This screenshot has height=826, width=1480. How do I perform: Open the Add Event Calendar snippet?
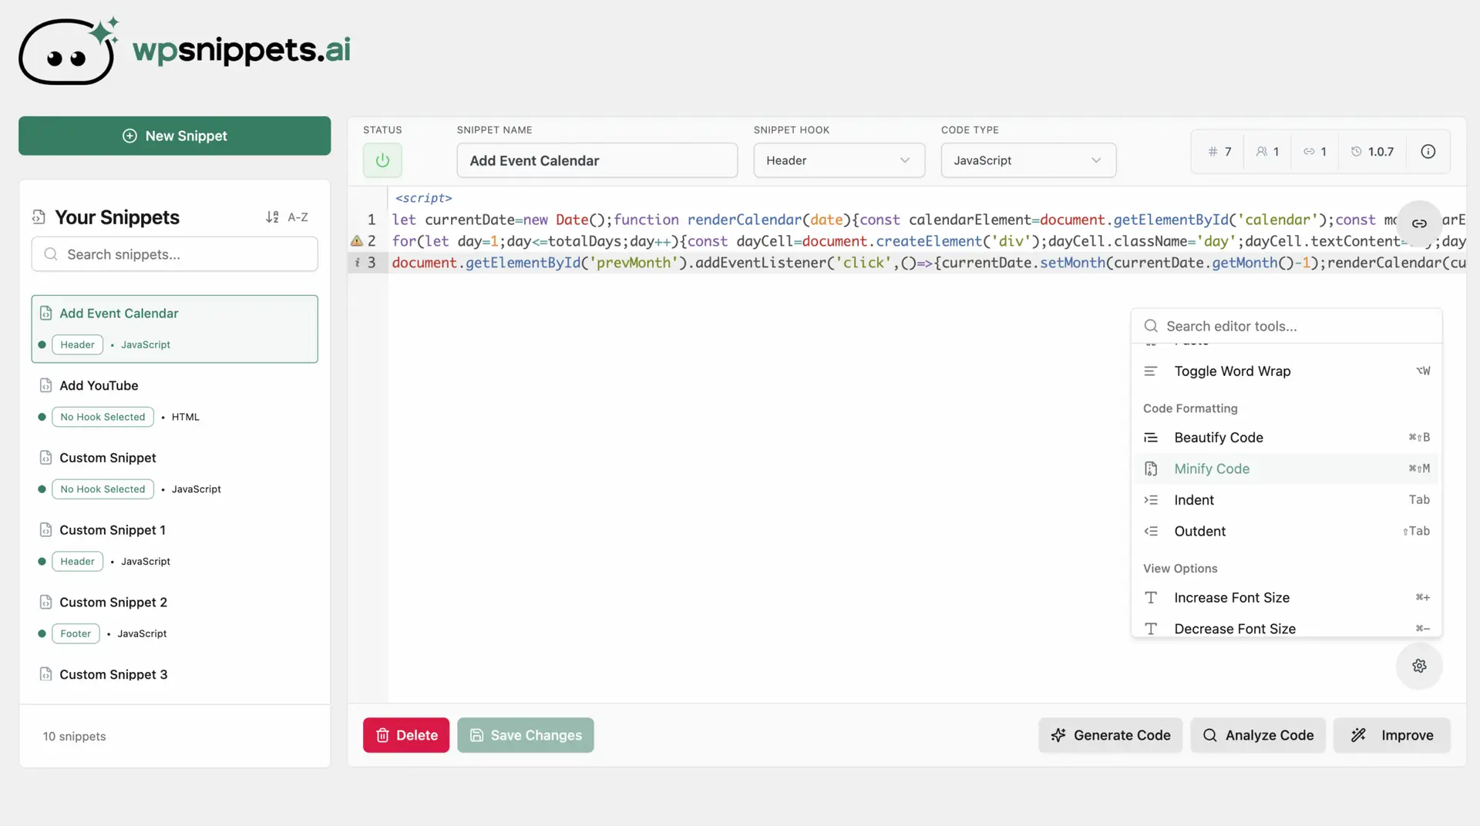click(174, 329)
